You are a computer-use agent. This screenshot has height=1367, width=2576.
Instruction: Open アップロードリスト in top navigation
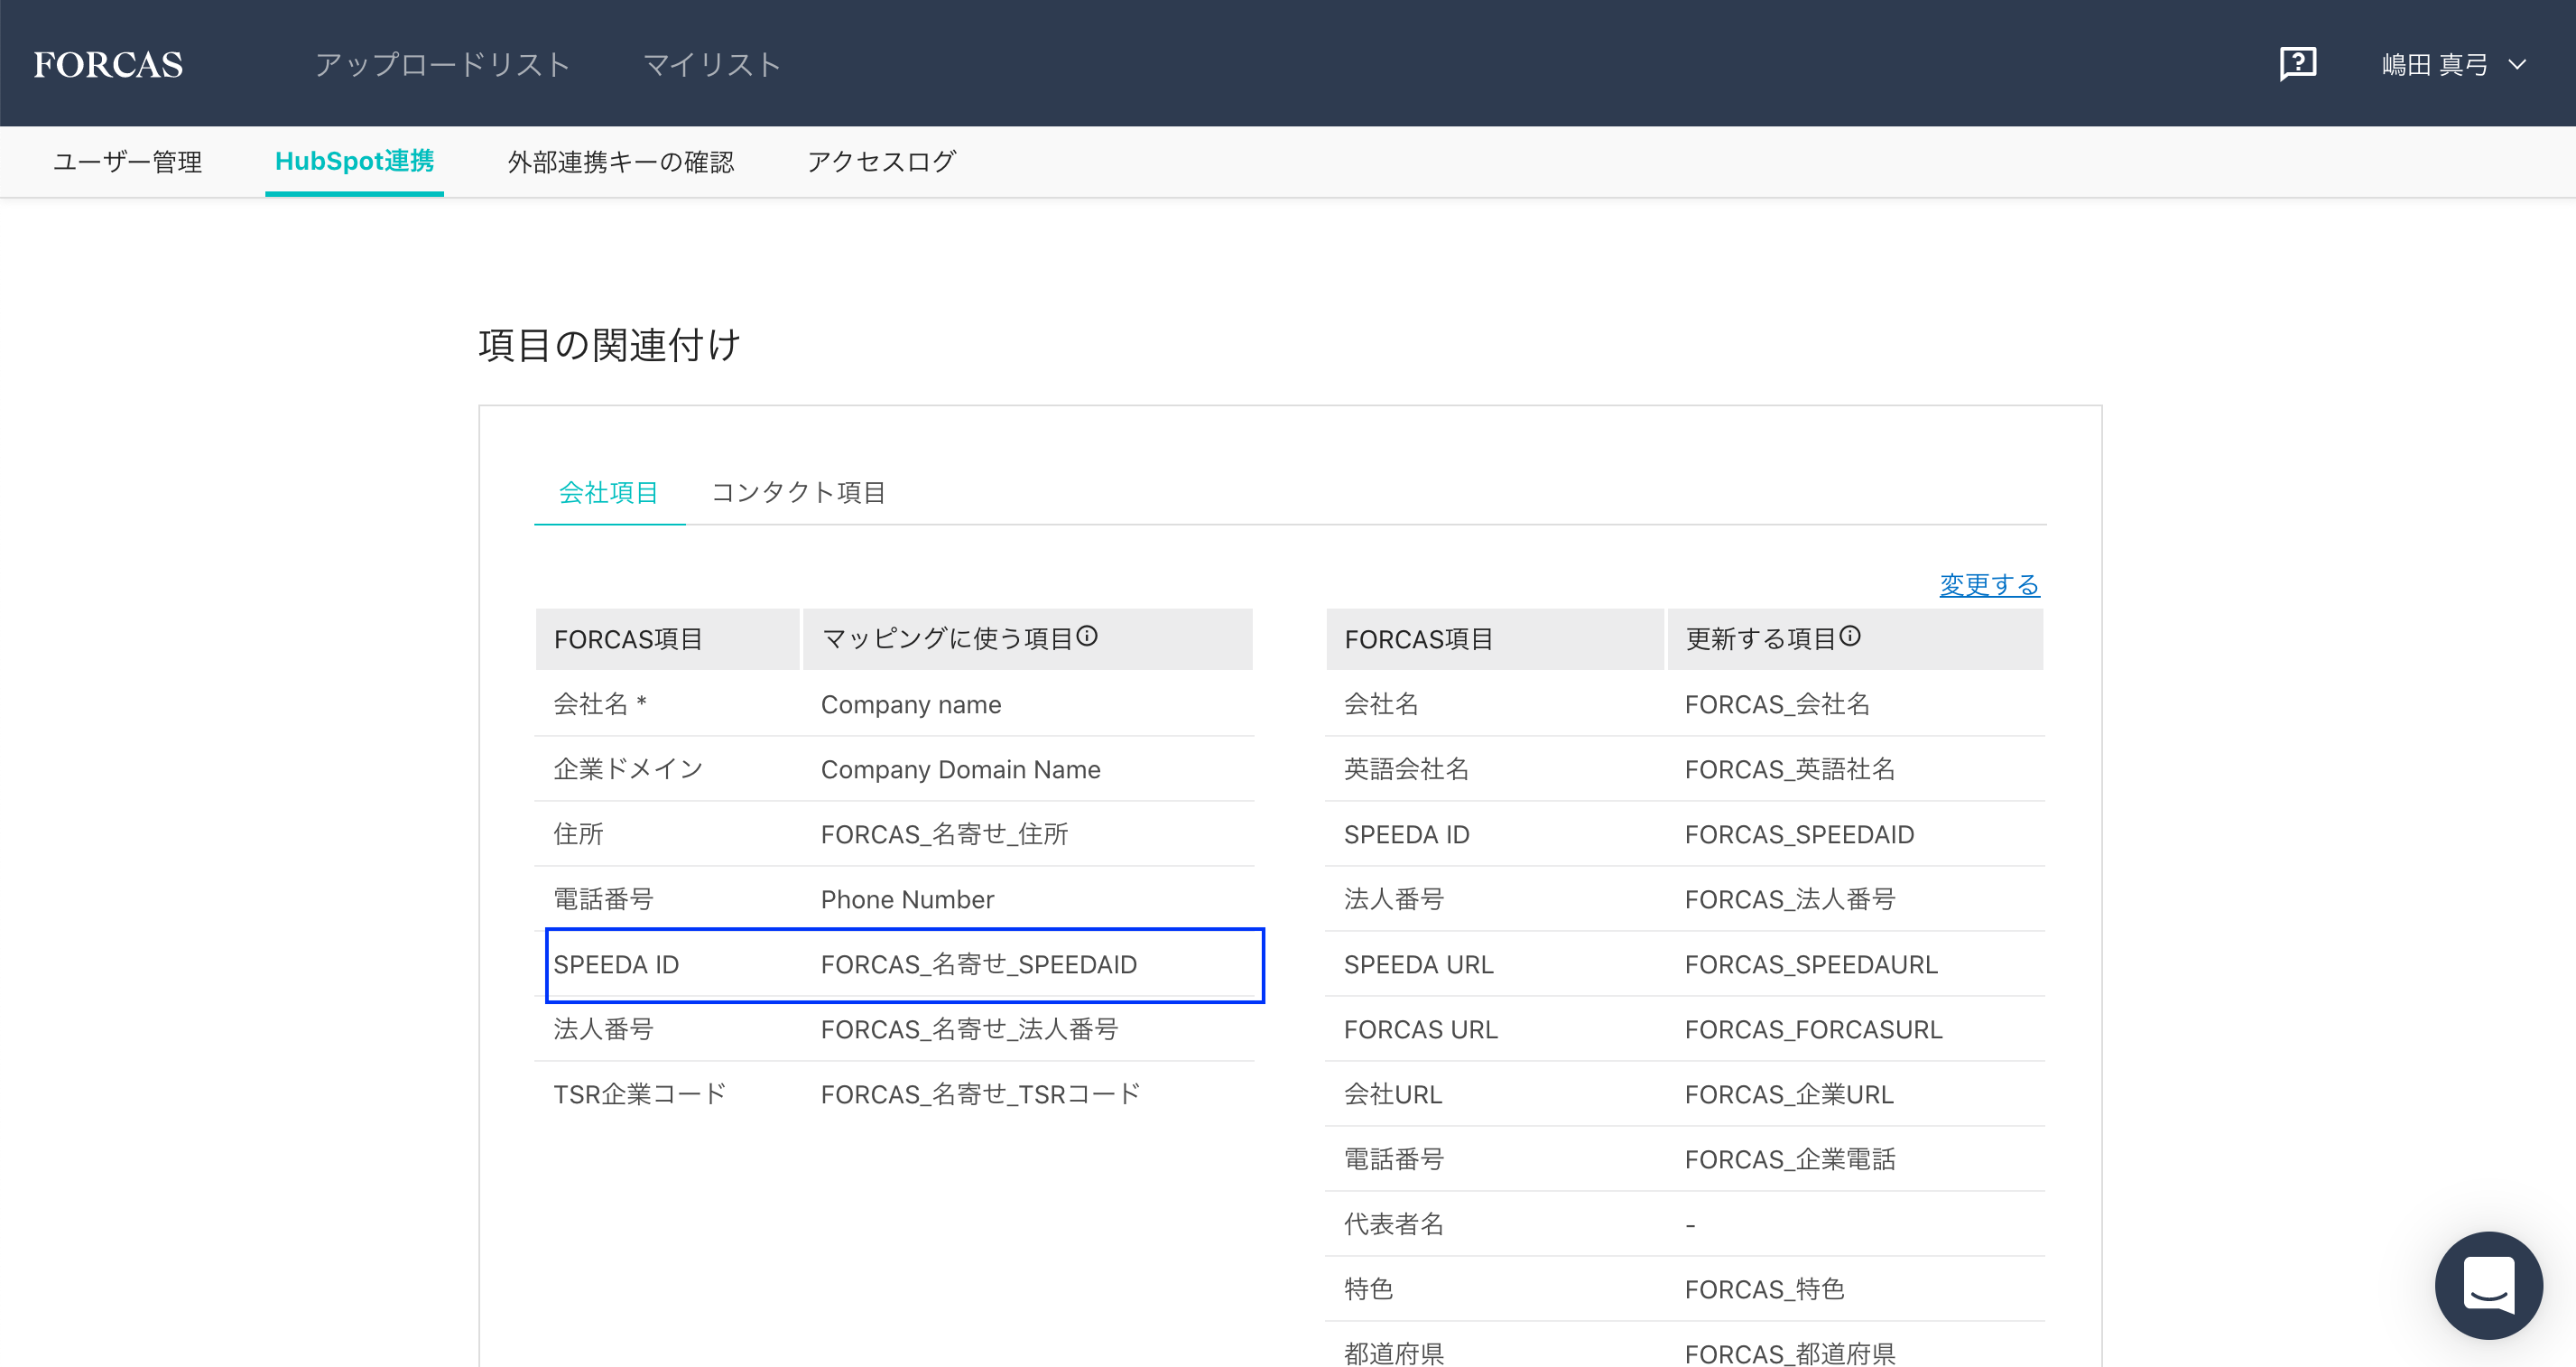pos(442,65)
